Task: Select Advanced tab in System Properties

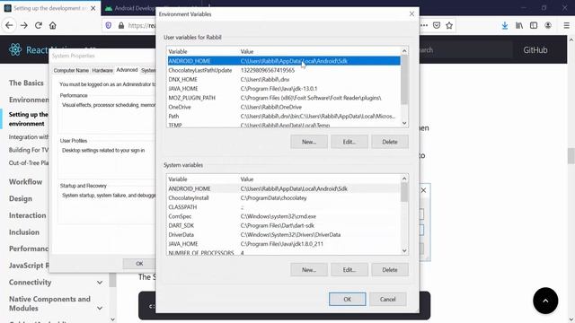Action: [127, 70]
